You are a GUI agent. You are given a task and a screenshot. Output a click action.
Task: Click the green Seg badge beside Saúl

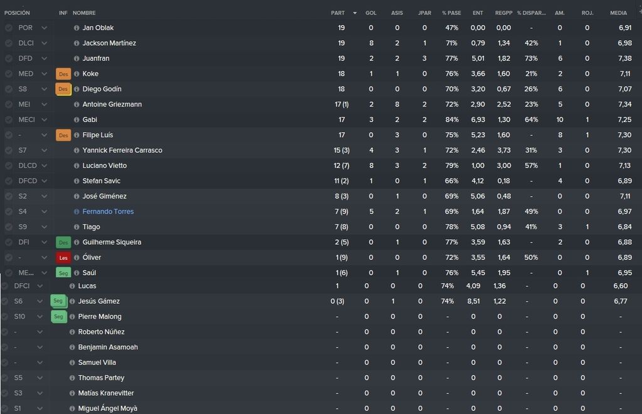pyautogui.click(x=63, y=273)
